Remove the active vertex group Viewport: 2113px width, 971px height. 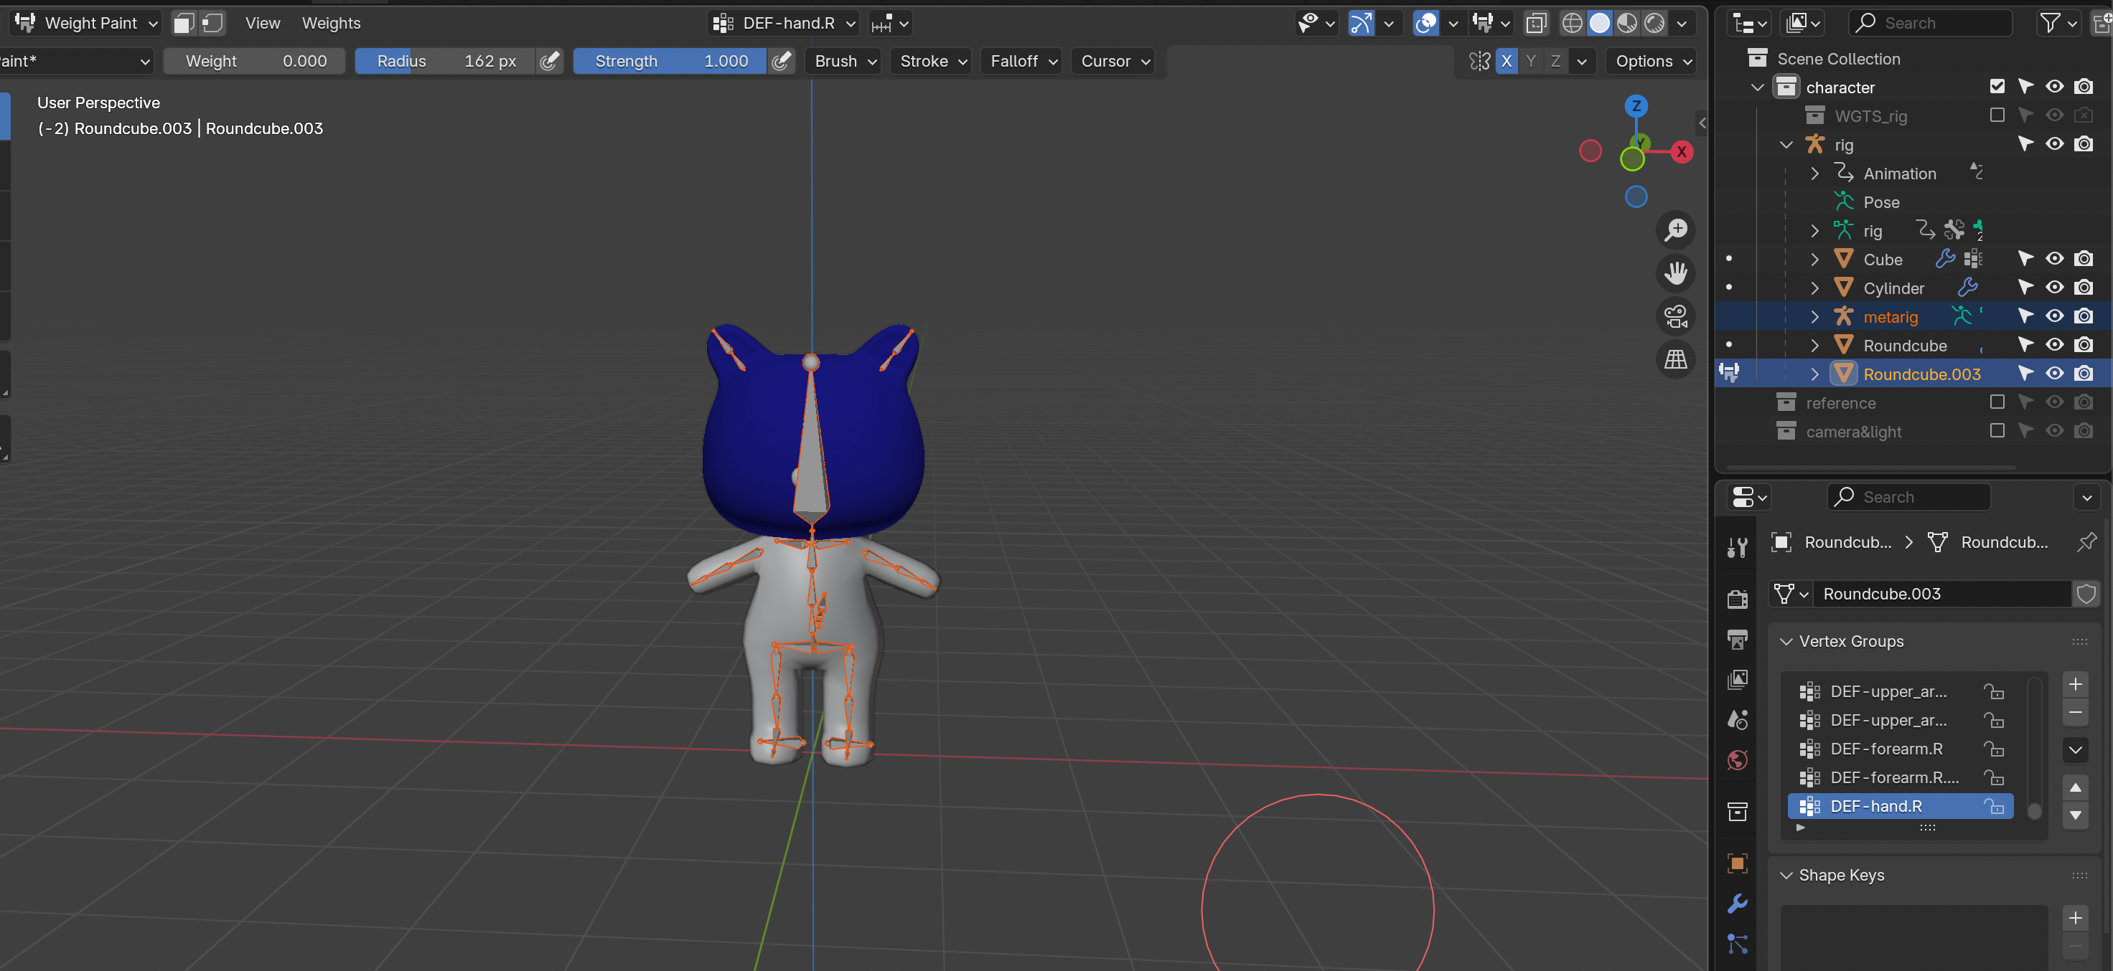(2074, 713)
